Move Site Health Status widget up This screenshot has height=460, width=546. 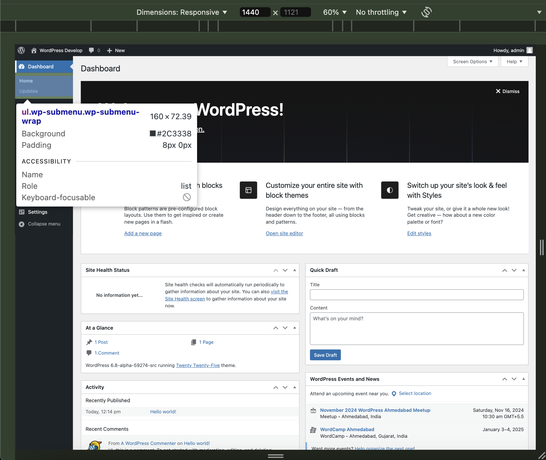[276, 270]
